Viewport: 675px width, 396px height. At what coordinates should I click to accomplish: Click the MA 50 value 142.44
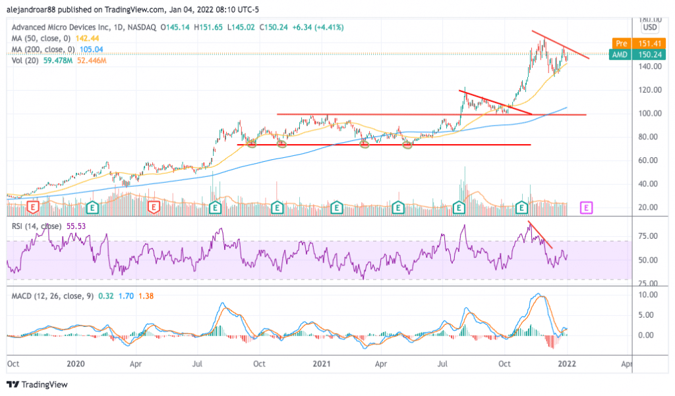click(x=88, y=39)
